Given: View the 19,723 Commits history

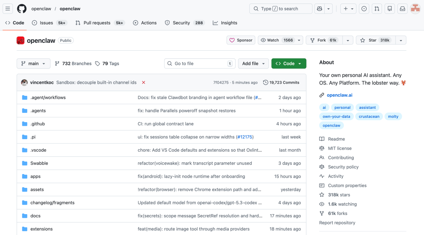Looking at the screenshot, I should coord(281,82).
